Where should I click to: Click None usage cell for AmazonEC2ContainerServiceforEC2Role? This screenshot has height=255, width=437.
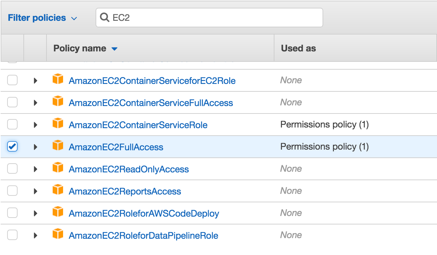pyautogui.click(x=291, y=80)
